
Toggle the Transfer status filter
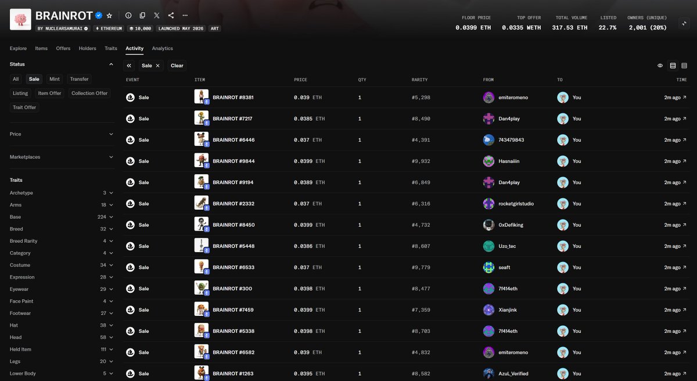click(79, 79)
